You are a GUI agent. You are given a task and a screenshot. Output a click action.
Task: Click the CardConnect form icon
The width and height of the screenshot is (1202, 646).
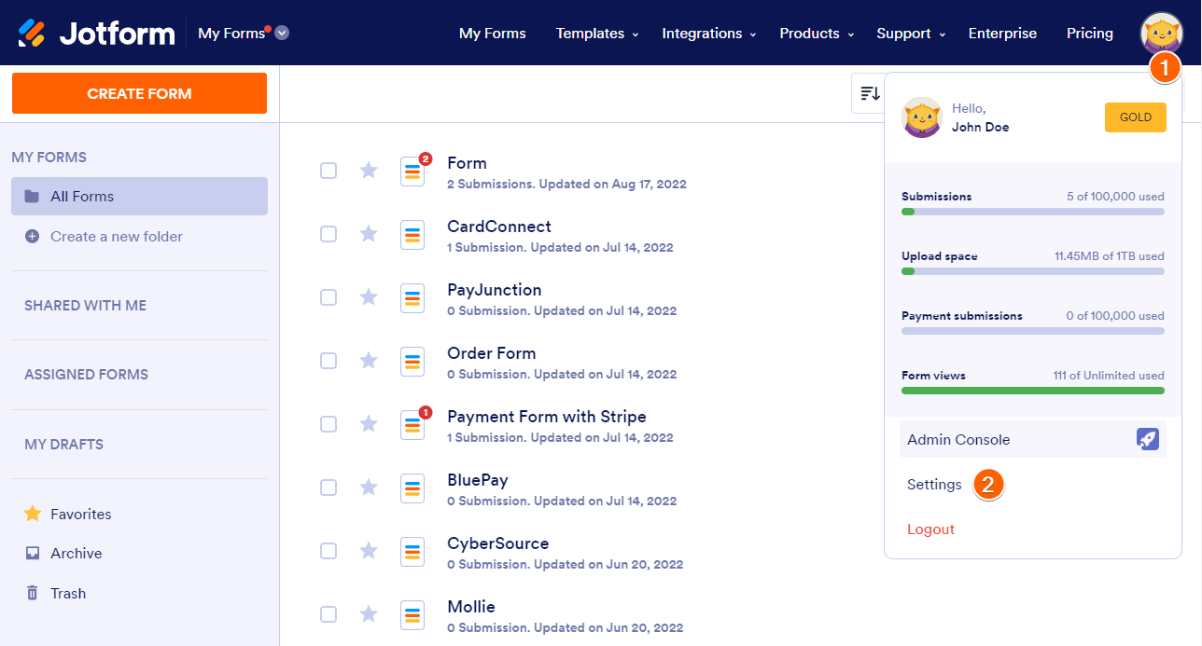coord(412,235)
